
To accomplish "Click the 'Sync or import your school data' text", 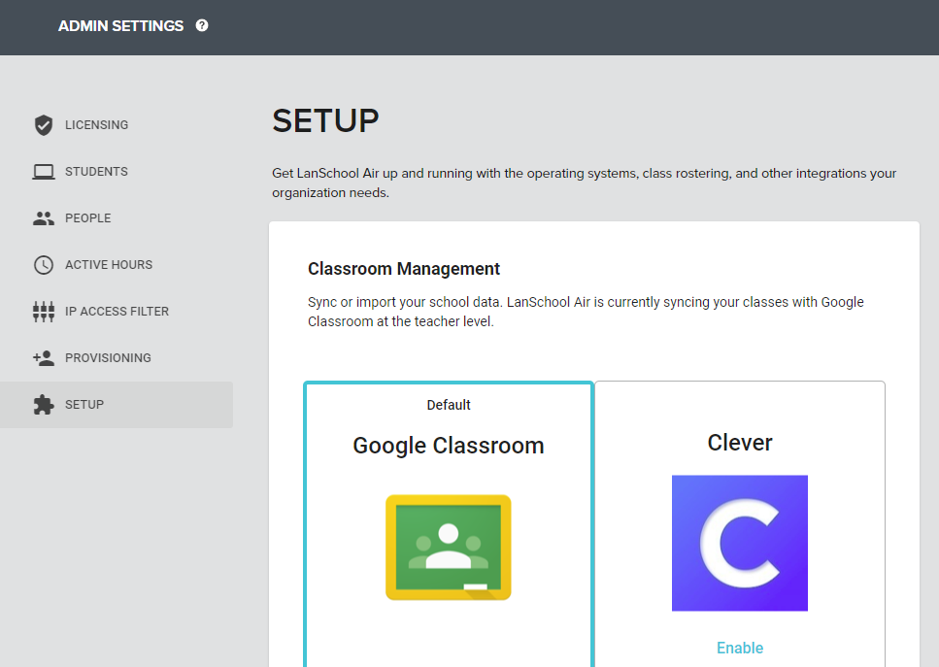I will pos(586,312).
